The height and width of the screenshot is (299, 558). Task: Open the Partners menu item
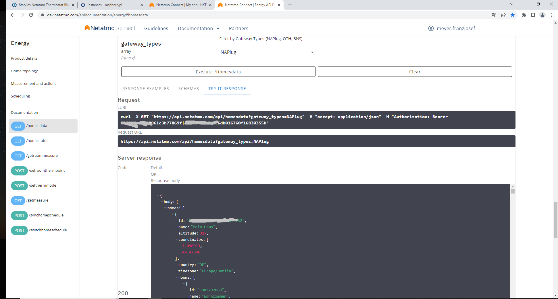click(238, 28)
